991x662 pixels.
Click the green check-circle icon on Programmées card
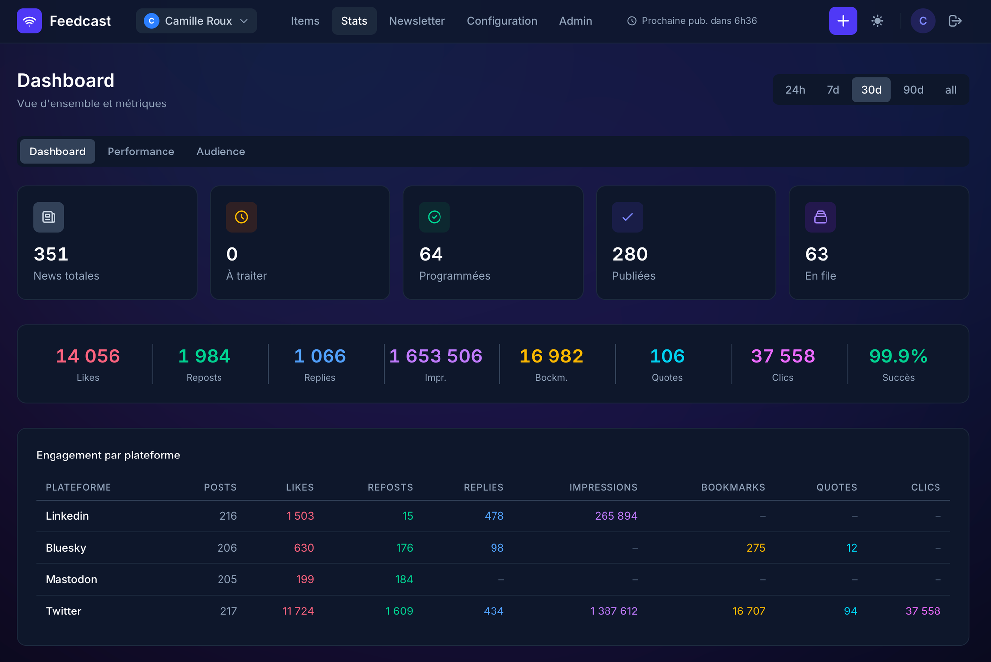pos(434,217)
